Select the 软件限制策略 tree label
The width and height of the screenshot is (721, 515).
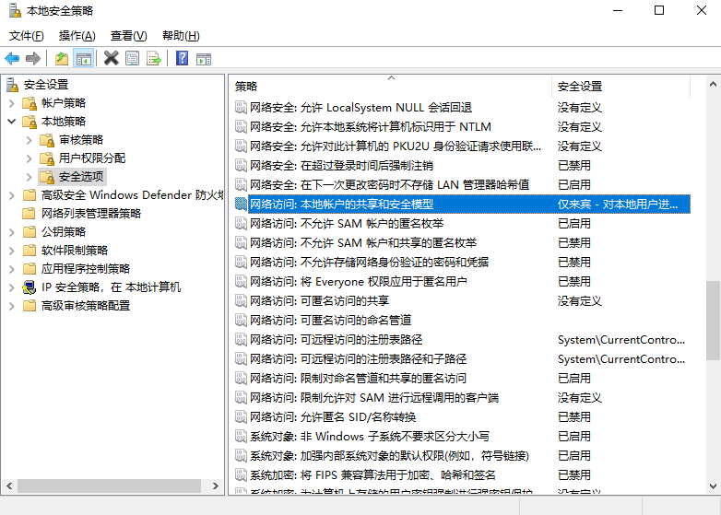pyautogui.click(x=75, y=251)
